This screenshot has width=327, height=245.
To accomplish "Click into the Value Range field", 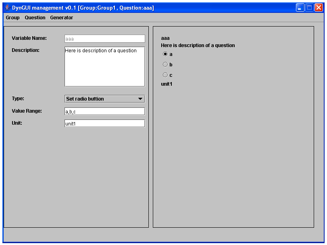I will pos(104,111).
